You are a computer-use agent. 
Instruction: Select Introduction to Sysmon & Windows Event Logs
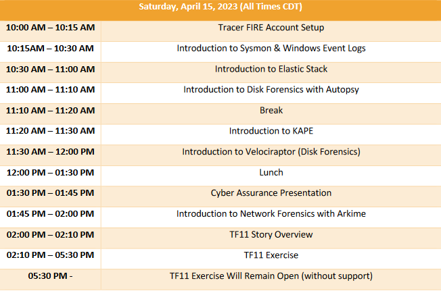(x=271, y=48)
